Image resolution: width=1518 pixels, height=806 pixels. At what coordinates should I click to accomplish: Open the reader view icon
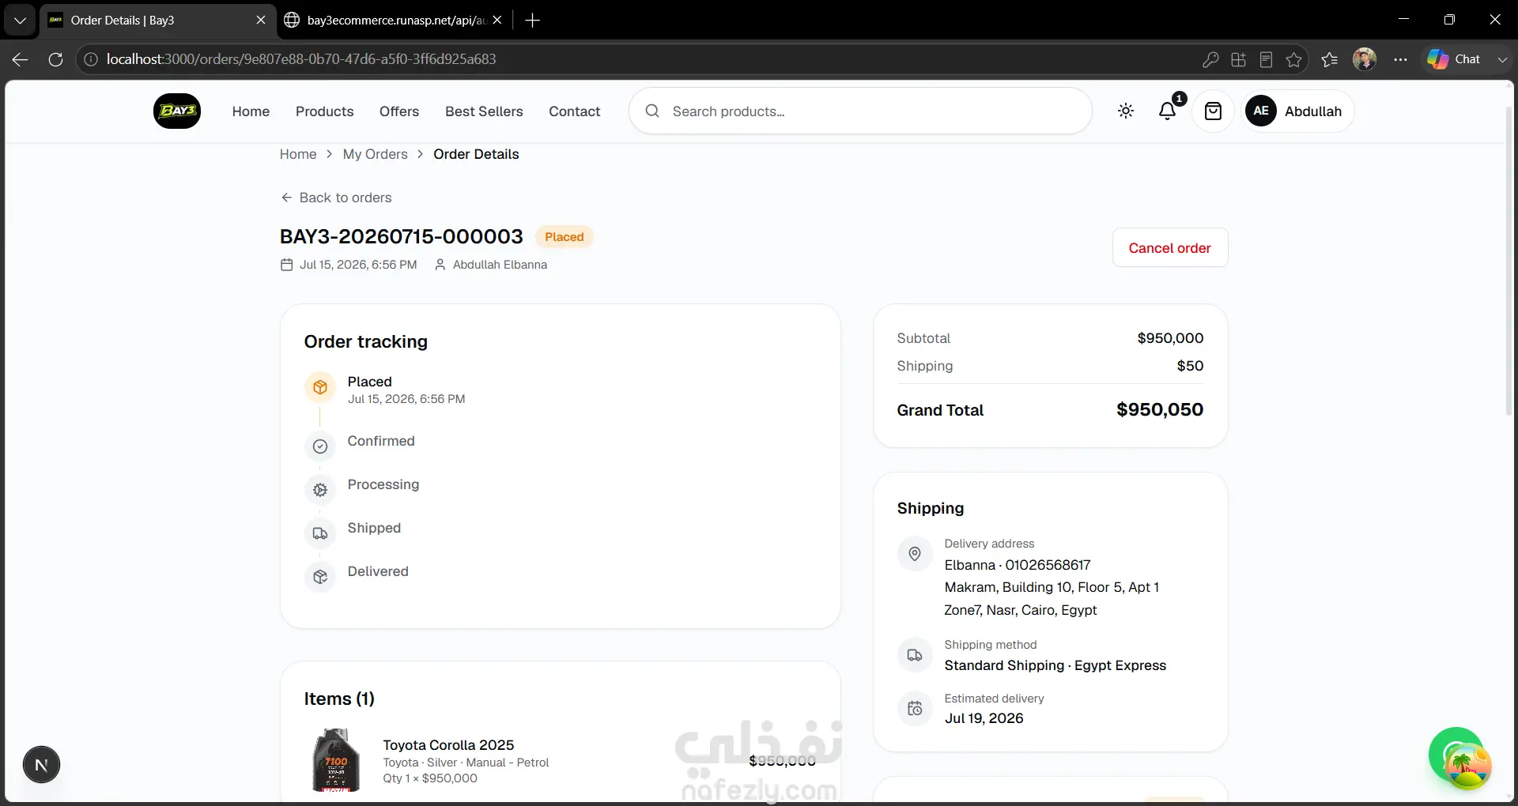pos(1266,59)
